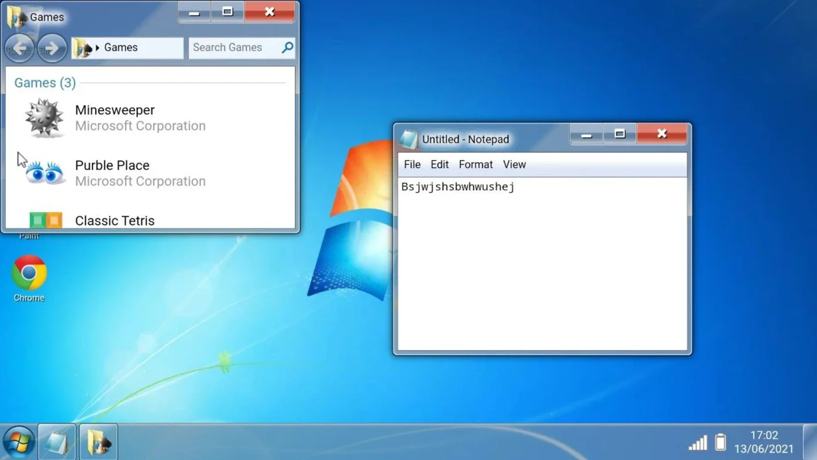
Task: Click the 17:02 taskbar clock
Action: [764, 435]
